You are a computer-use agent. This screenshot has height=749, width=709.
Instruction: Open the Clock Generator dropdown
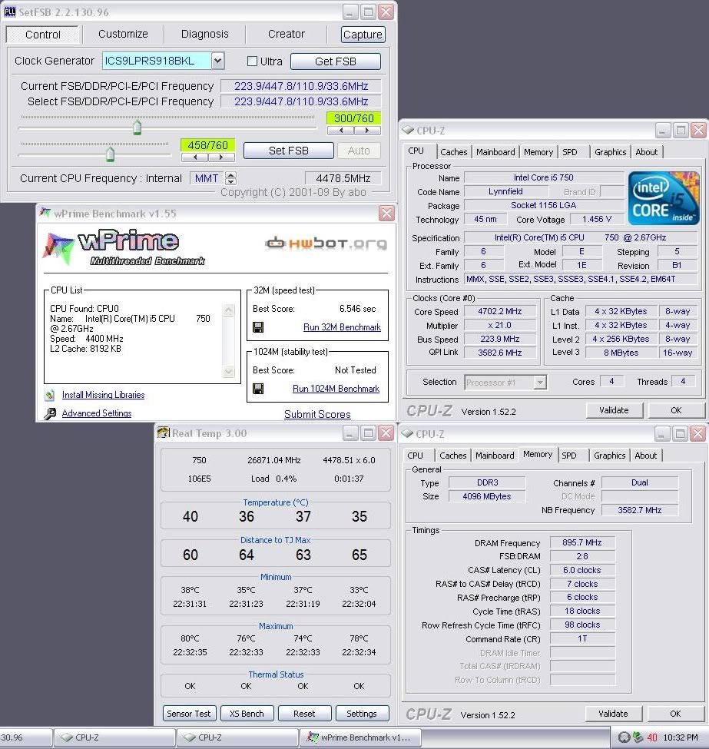(217, 61)
